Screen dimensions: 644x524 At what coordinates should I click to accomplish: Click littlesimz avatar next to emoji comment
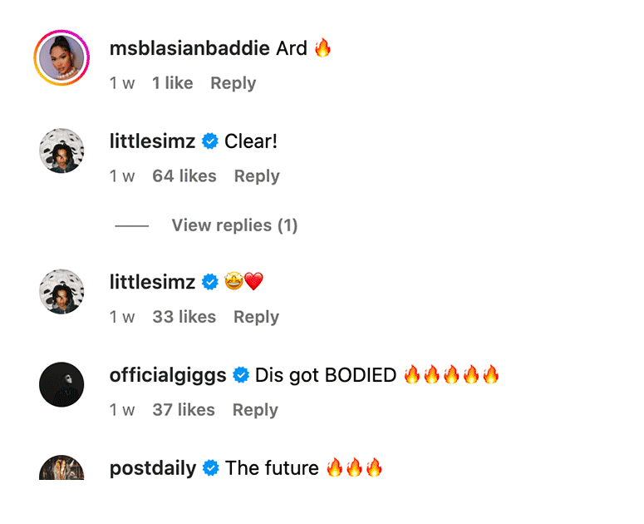[61, 292]
